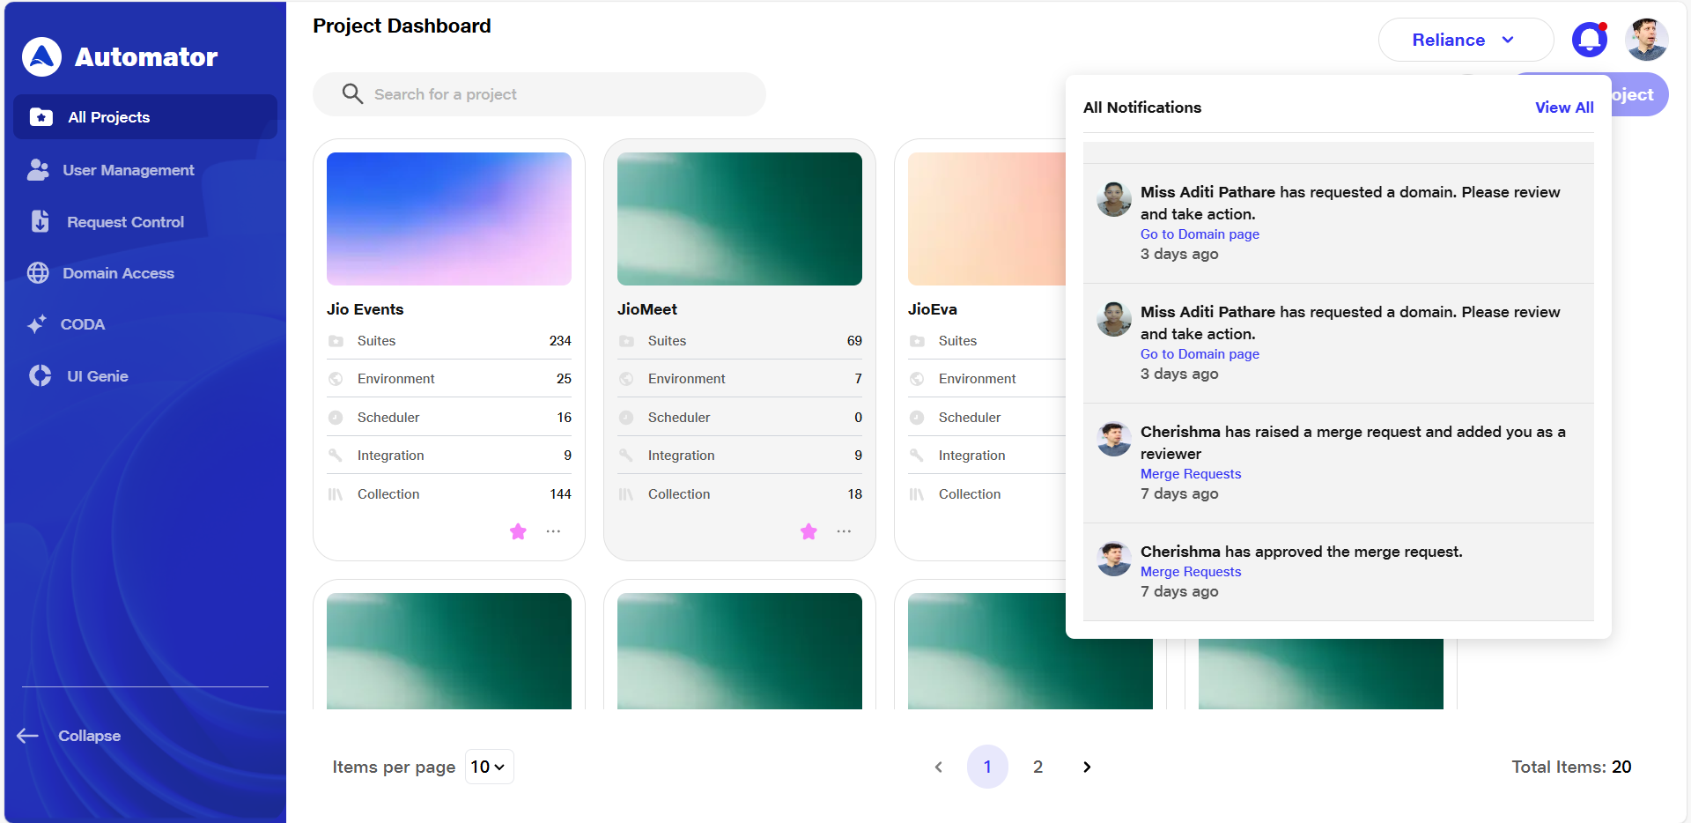Toggle favorite star on Jio Events card
Image resolution: width=1691 pixels, height=823 pixels.
(518, 531)
